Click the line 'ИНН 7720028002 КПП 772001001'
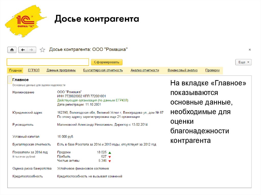 pyautogui.click(x=82, y=96)
